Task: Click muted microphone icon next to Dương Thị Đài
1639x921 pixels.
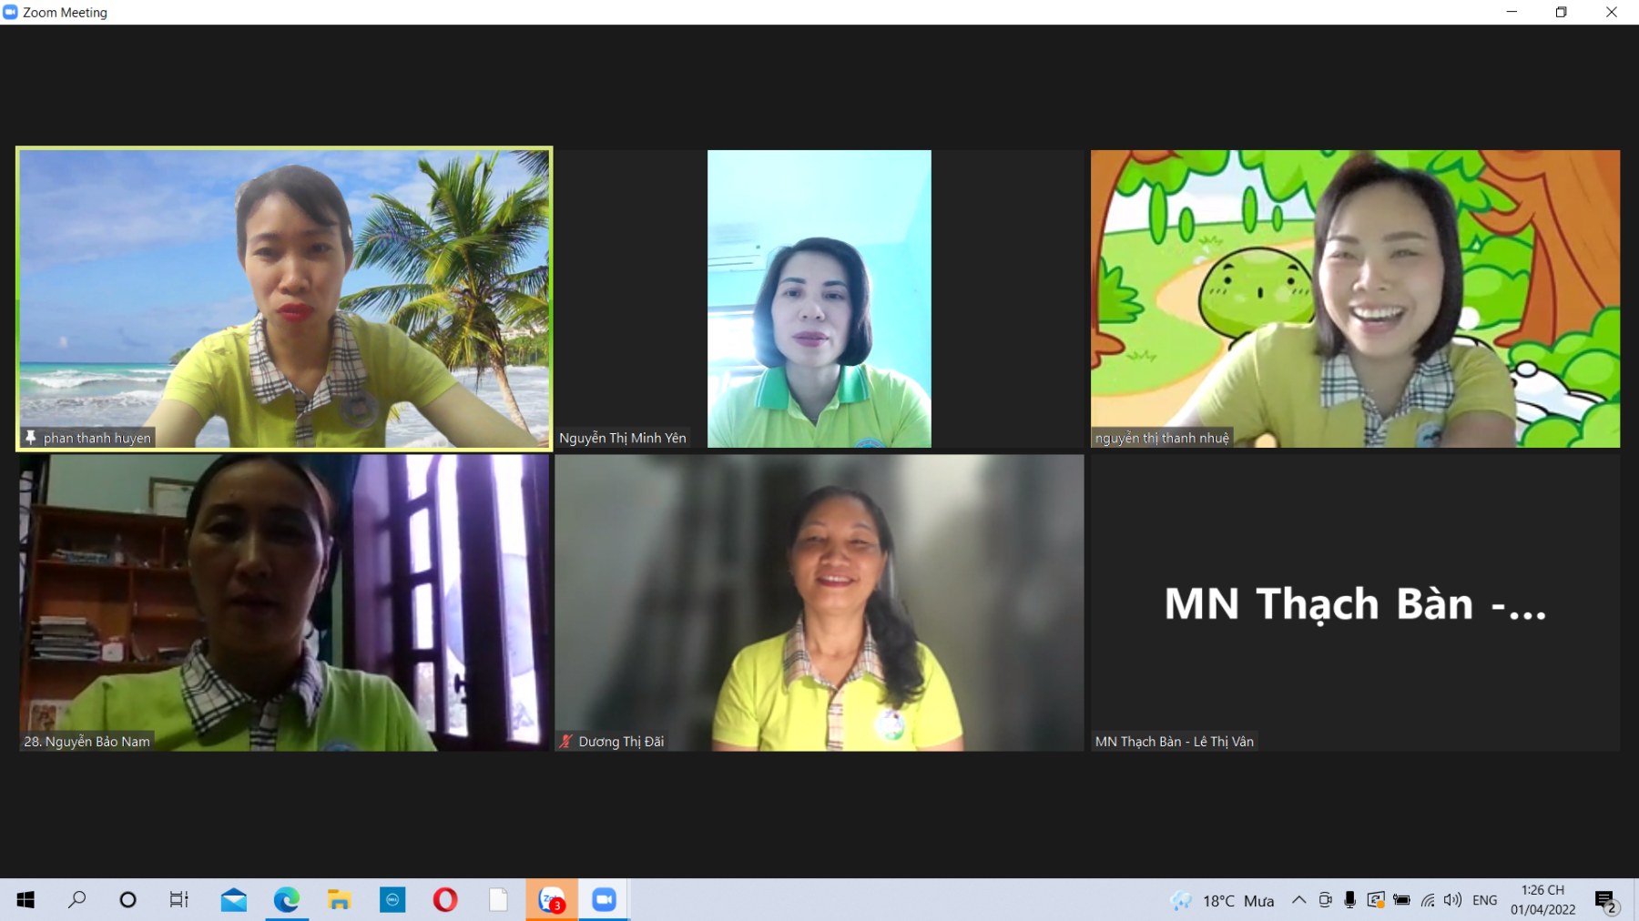Action: pyautogui.click(x=565, y=742)
